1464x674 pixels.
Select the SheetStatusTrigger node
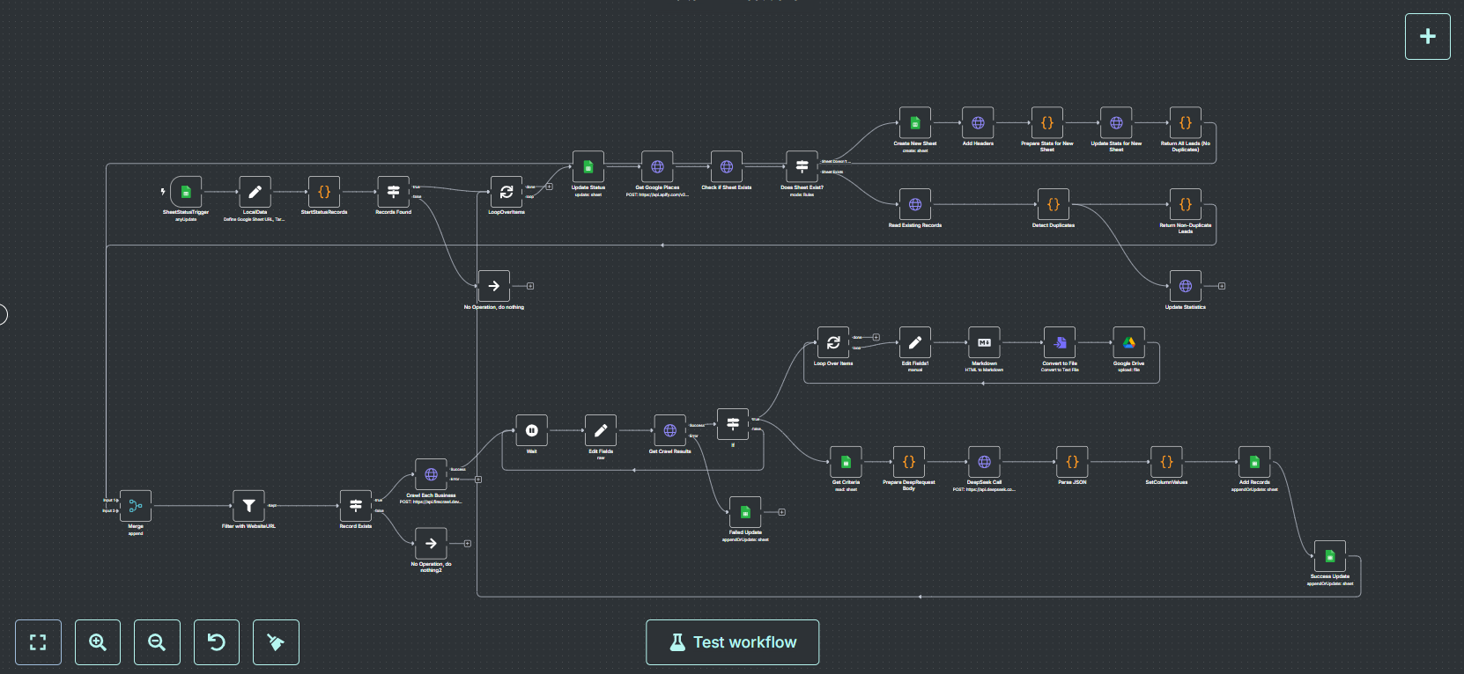click(x=186, y=192)
